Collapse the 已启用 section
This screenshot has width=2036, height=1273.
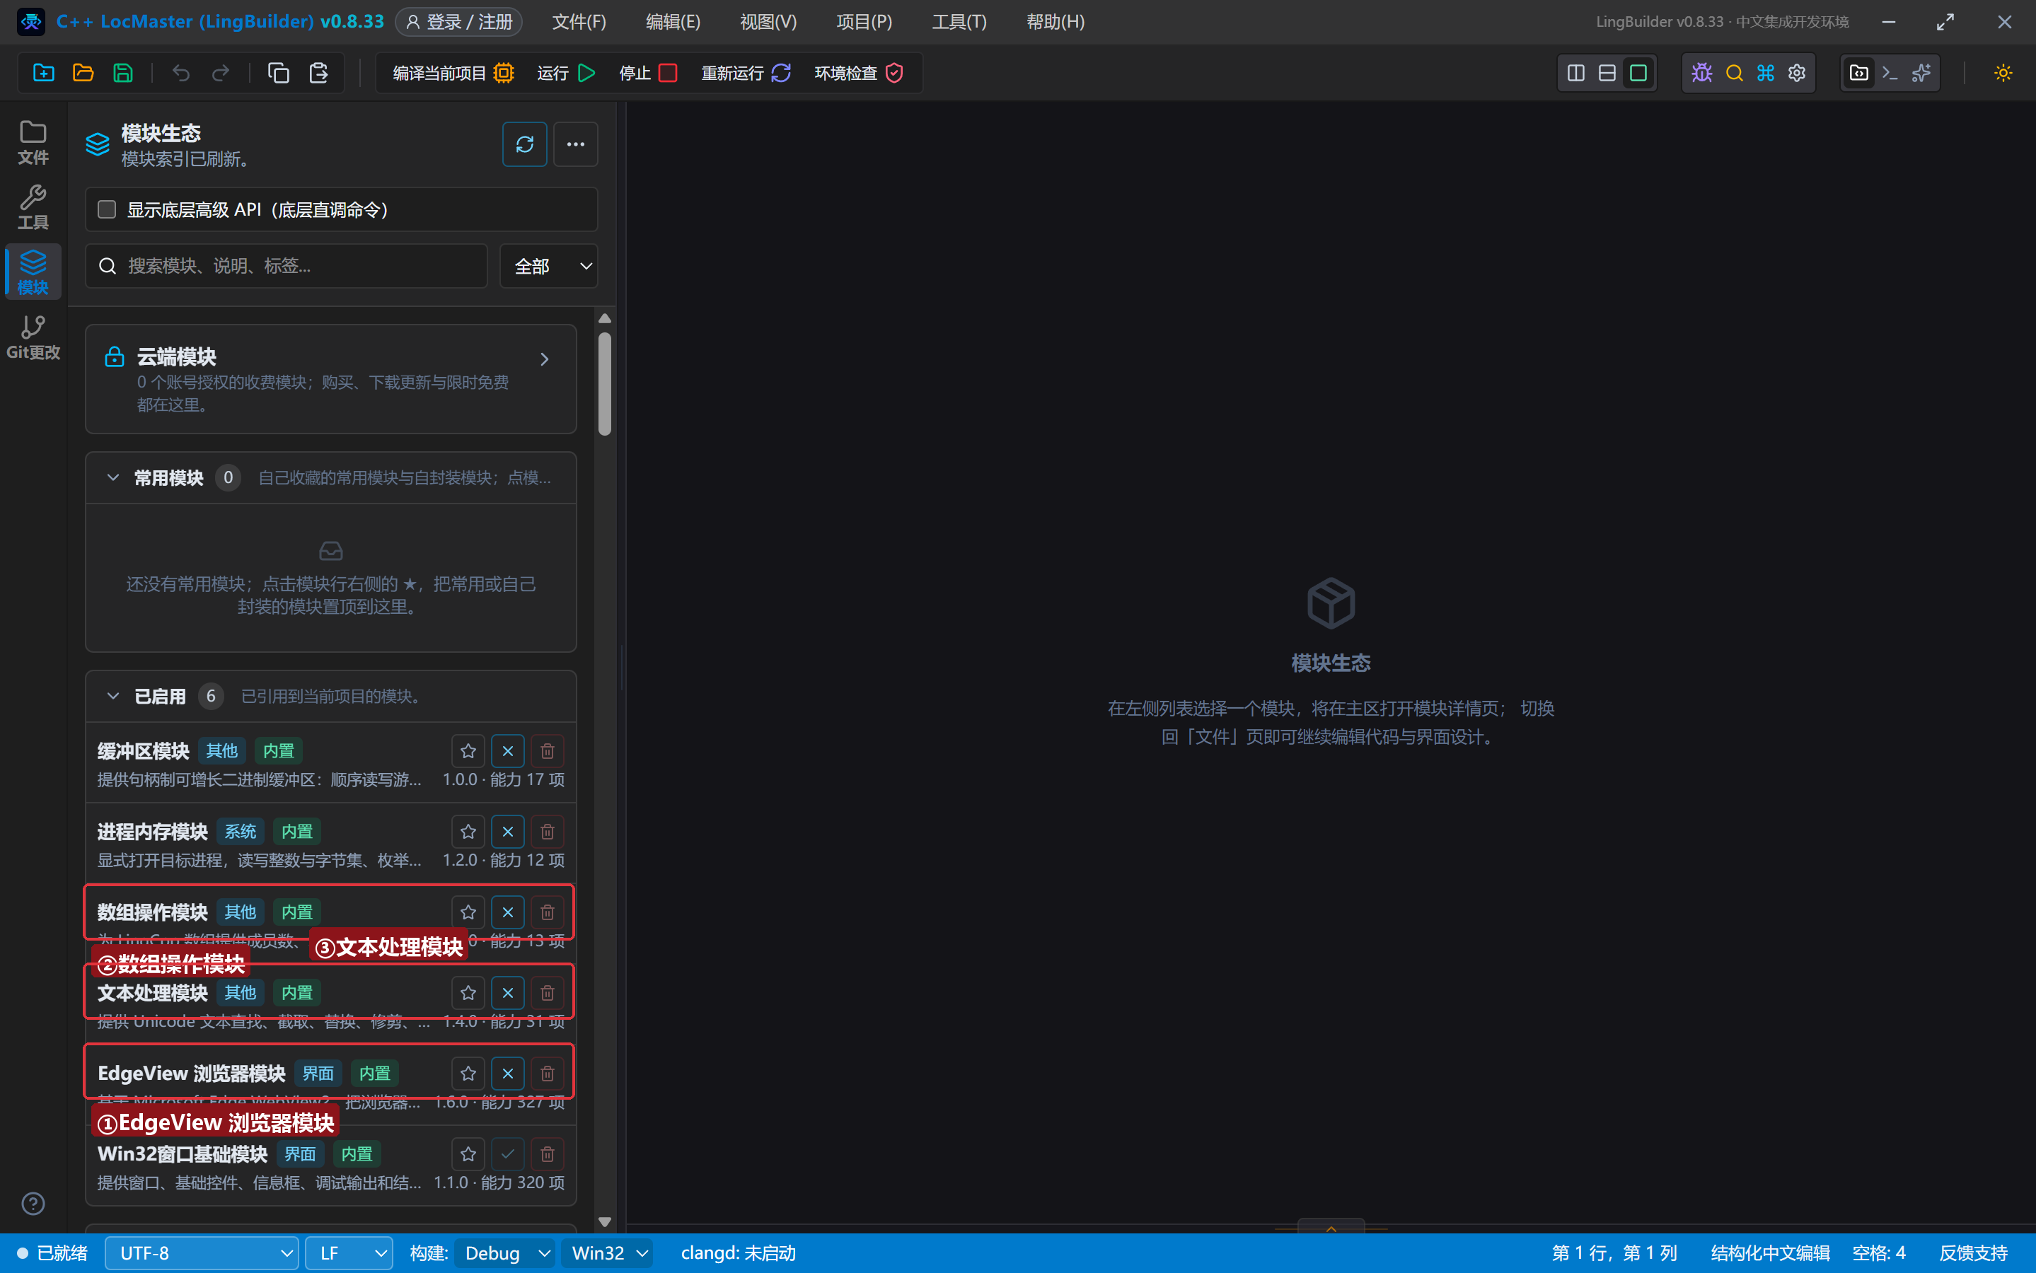coord(112,697)
